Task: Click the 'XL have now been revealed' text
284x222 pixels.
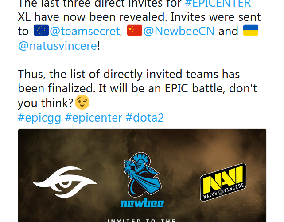Action: 92,17
